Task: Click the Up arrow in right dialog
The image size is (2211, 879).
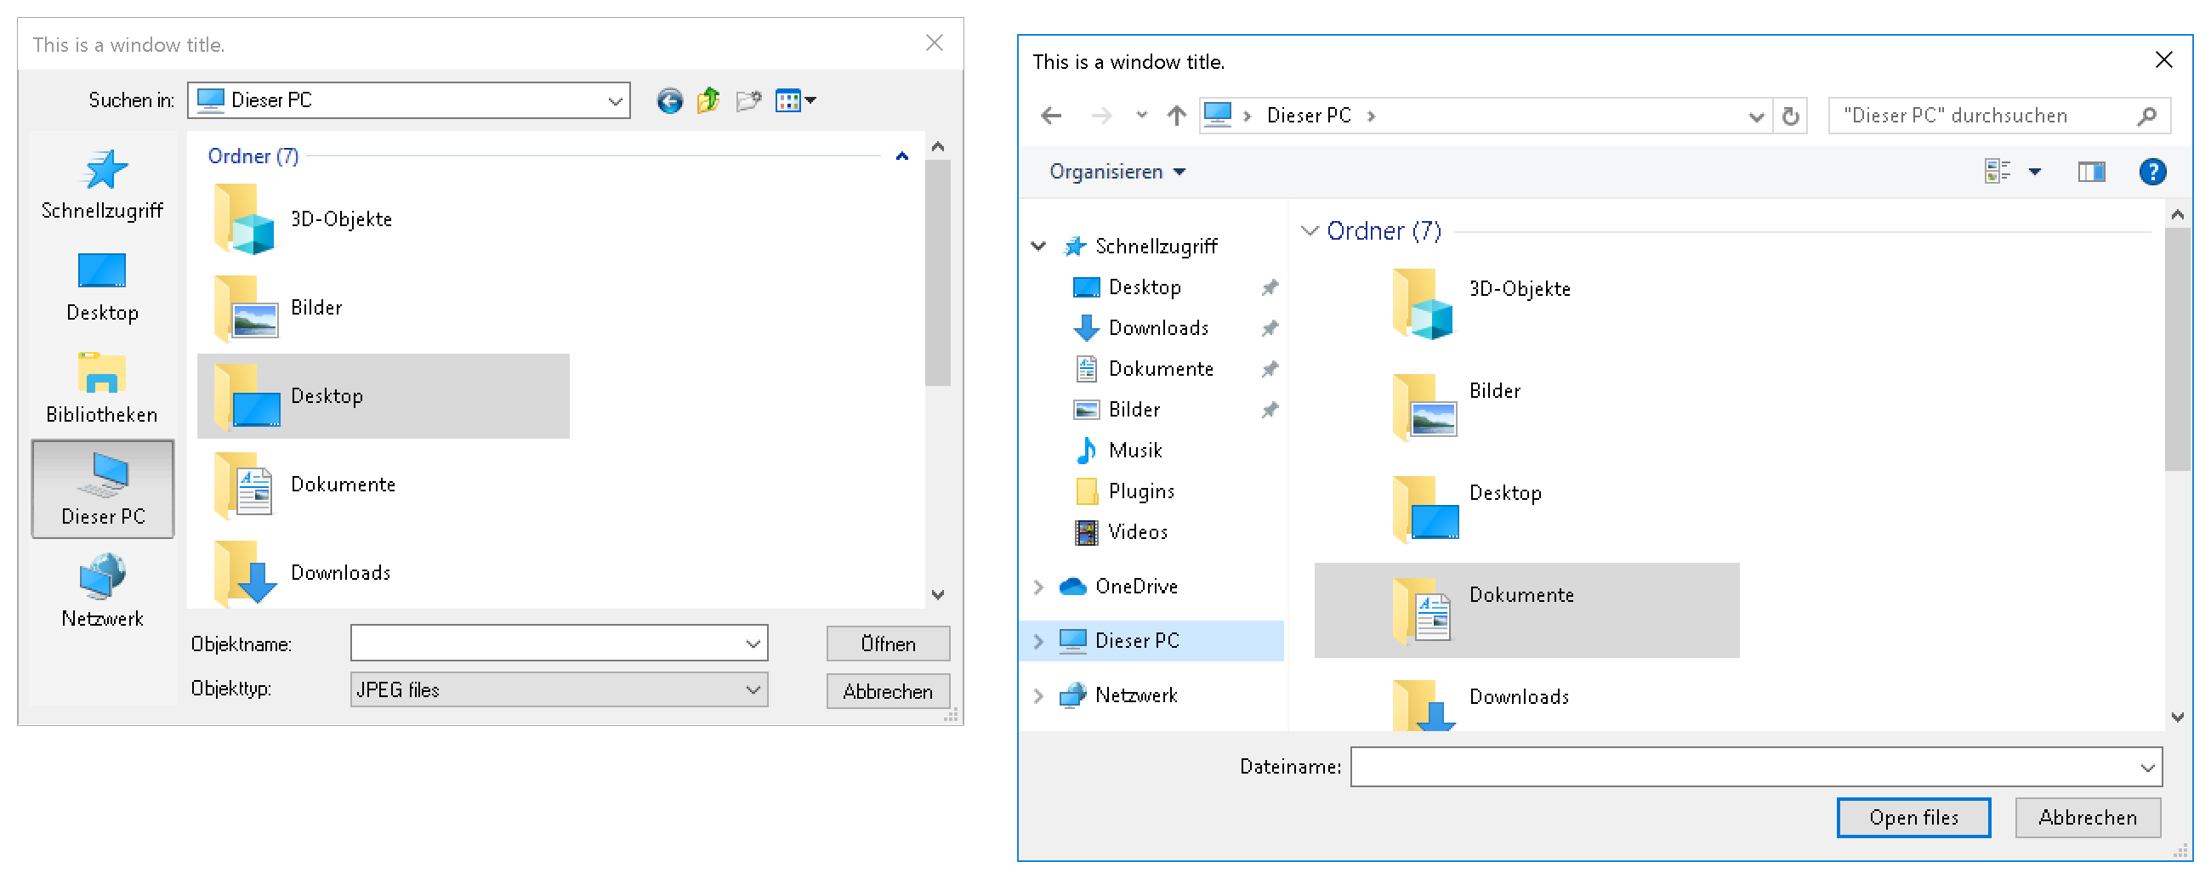Action: [x=1177, y=116]
